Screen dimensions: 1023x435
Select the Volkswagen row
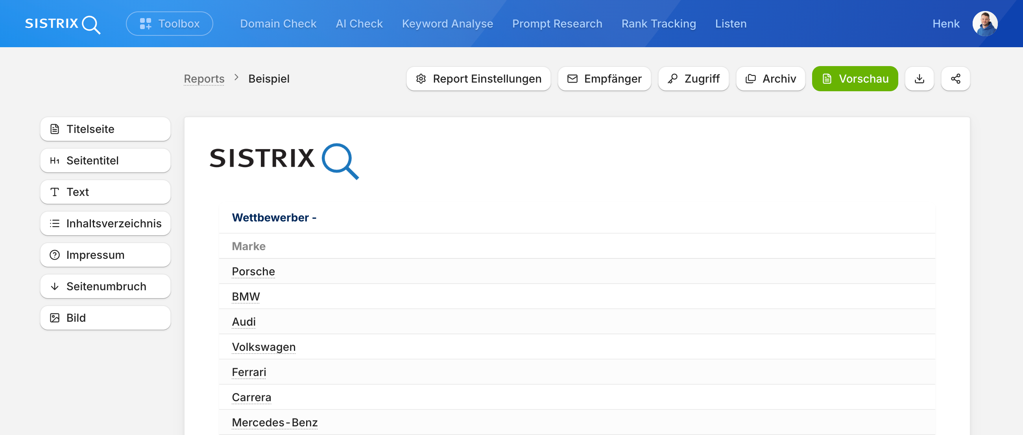577,347
